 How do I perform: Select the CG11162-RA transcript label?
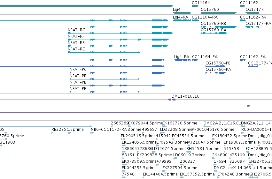(253, 17)
